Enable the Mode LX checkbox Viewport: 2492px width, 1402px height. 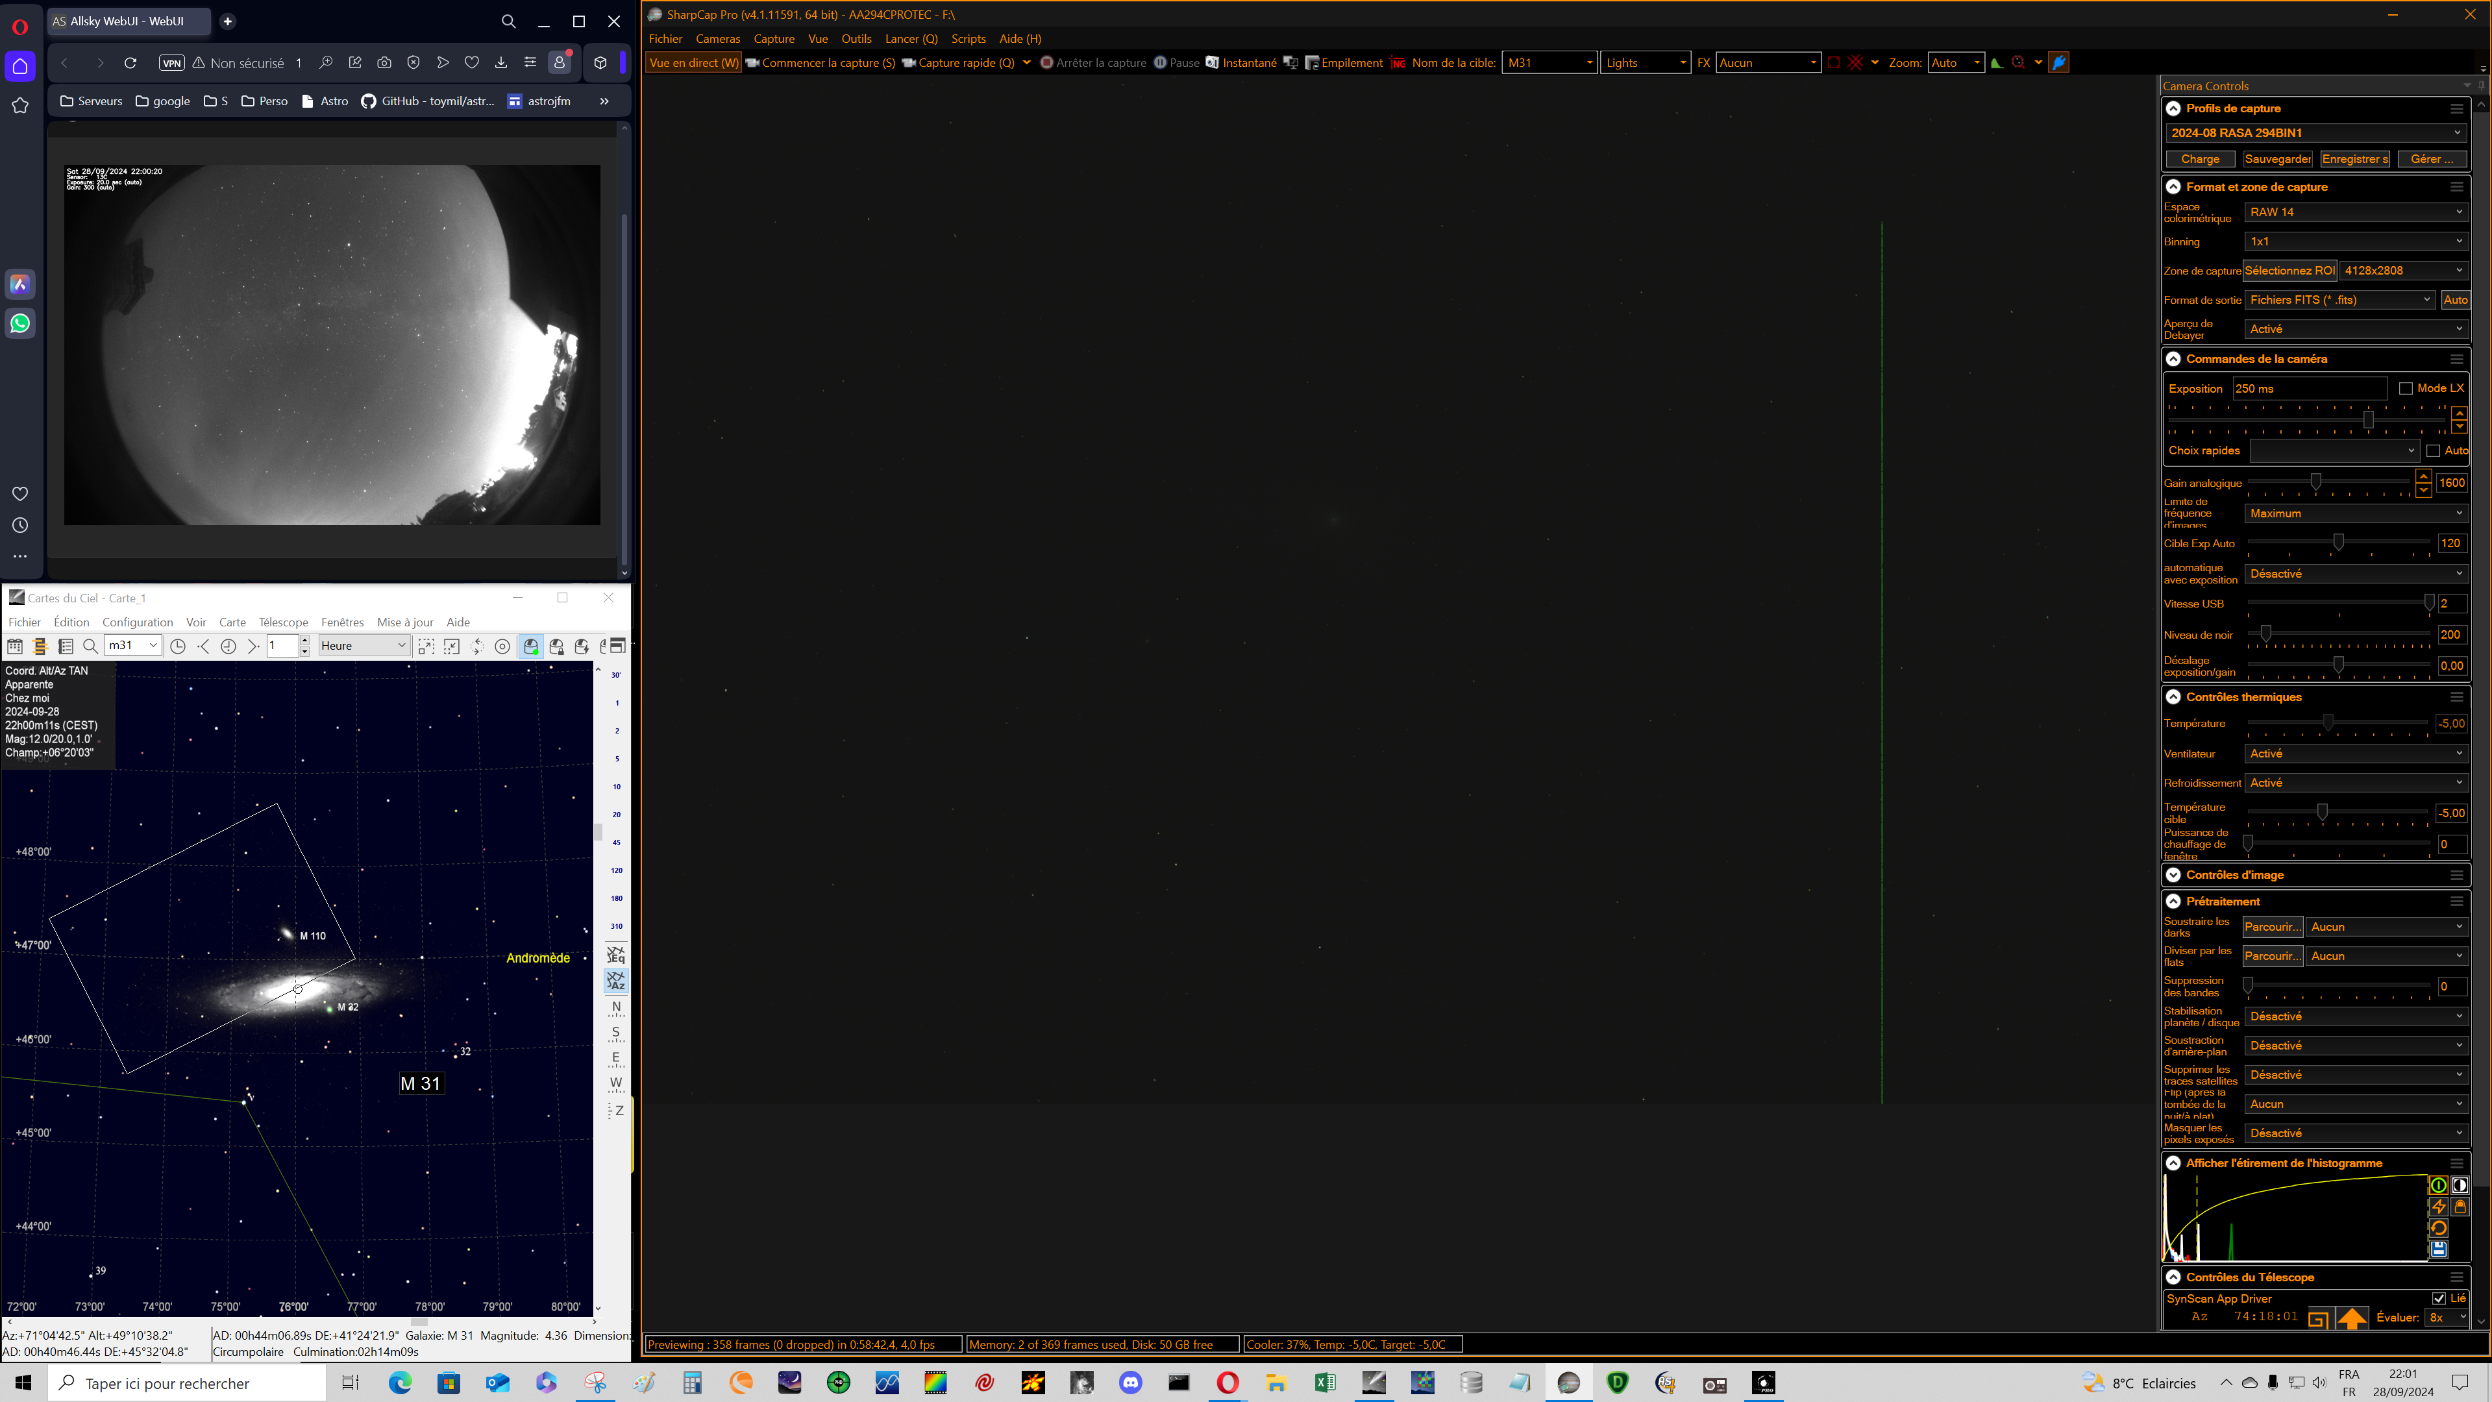click(x=2406, y=389)
